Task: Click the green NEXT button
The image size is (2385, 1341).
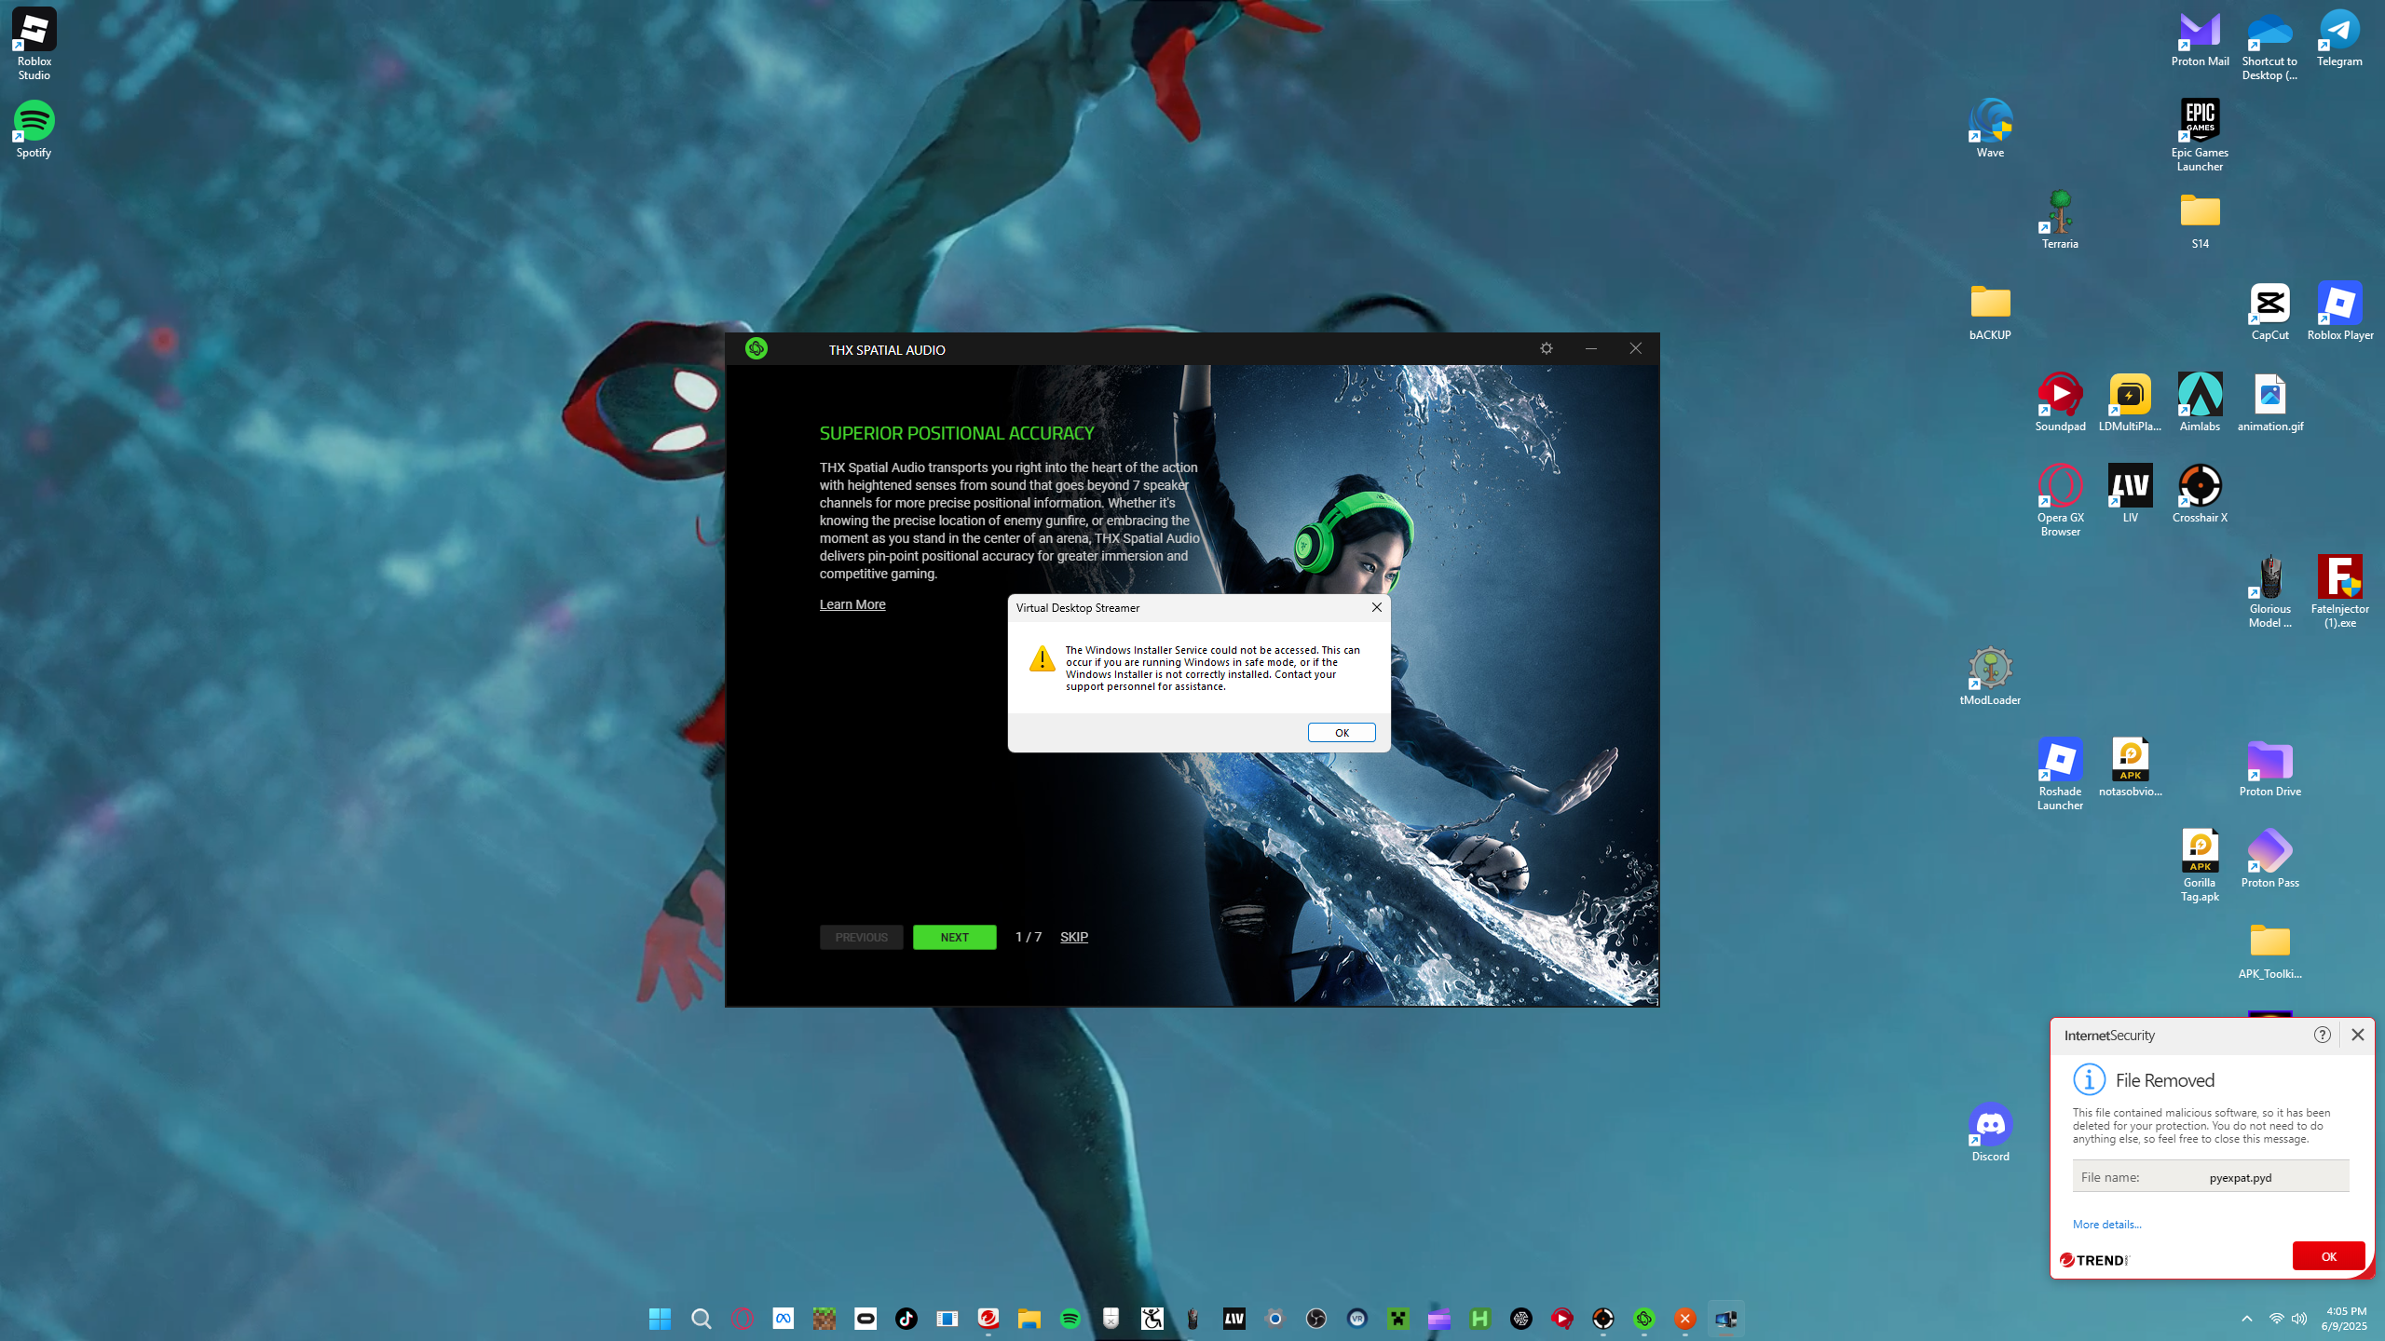Action: point(954,937)
